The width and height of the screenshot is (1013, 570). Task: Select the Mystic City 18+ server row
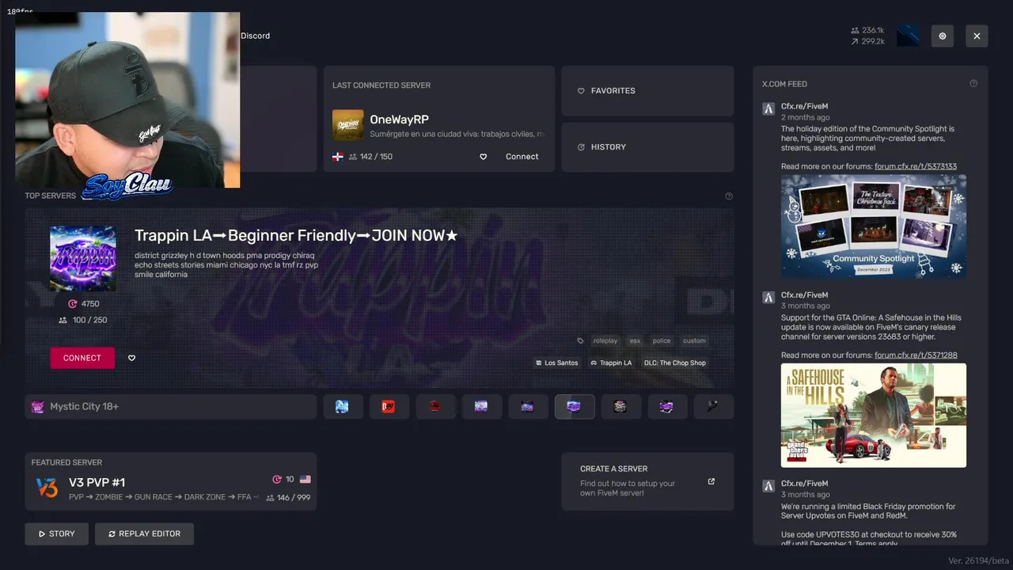tap(171, 407)
